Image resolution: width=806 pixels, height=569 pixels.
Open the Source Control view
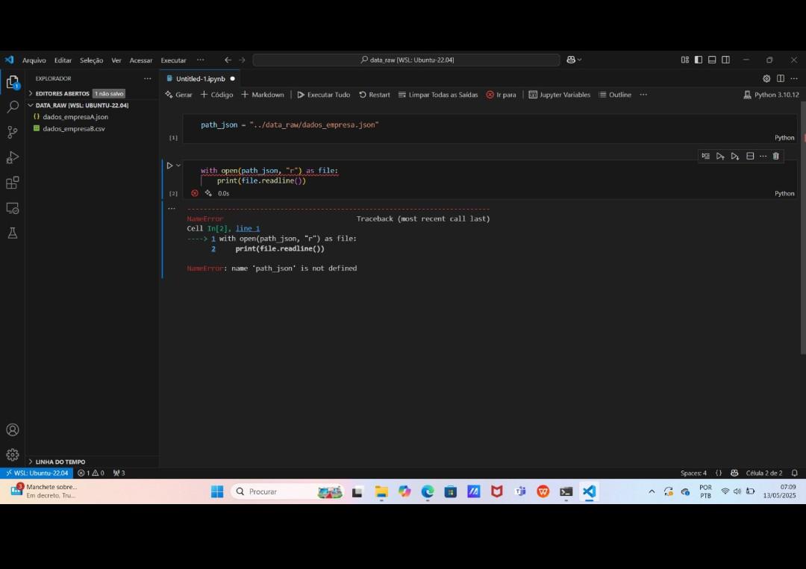point(13,132)
